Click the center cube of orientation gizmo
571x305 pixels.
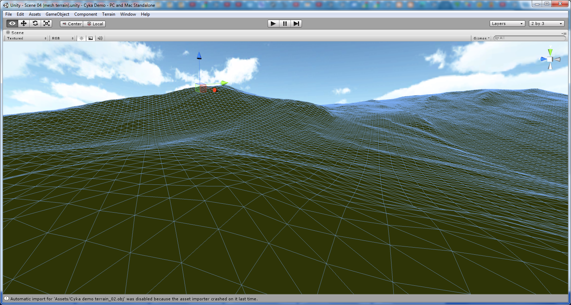(550, 59)
